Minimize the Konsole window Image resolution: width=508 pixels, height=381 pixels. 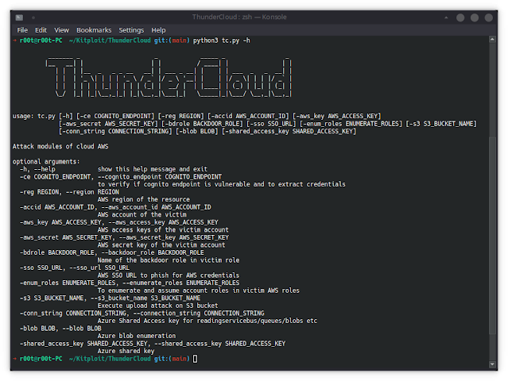[x=460, y=17]
